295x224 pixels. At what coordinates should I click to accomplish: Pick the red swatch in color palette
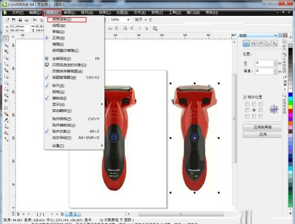pos(290,111)
